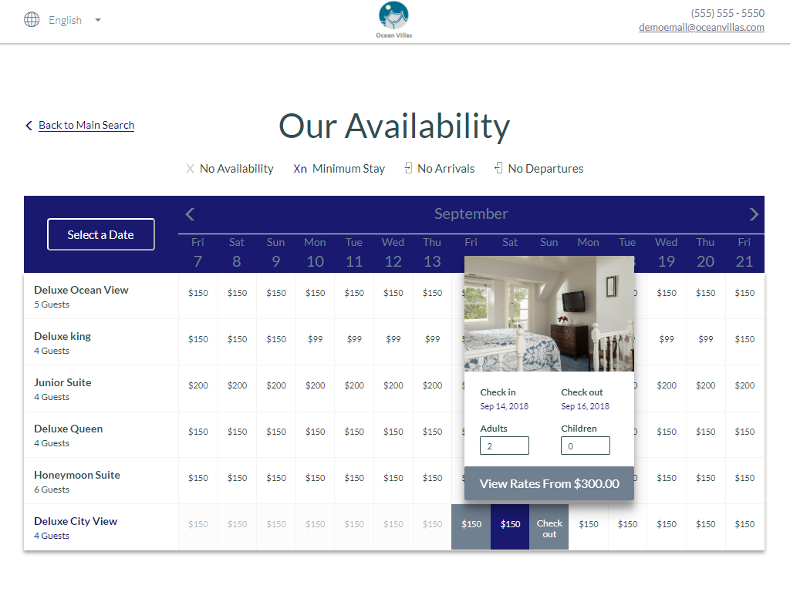
Task: Click the (555) 555 - 5550 phone number
Action: coord(728,13)
